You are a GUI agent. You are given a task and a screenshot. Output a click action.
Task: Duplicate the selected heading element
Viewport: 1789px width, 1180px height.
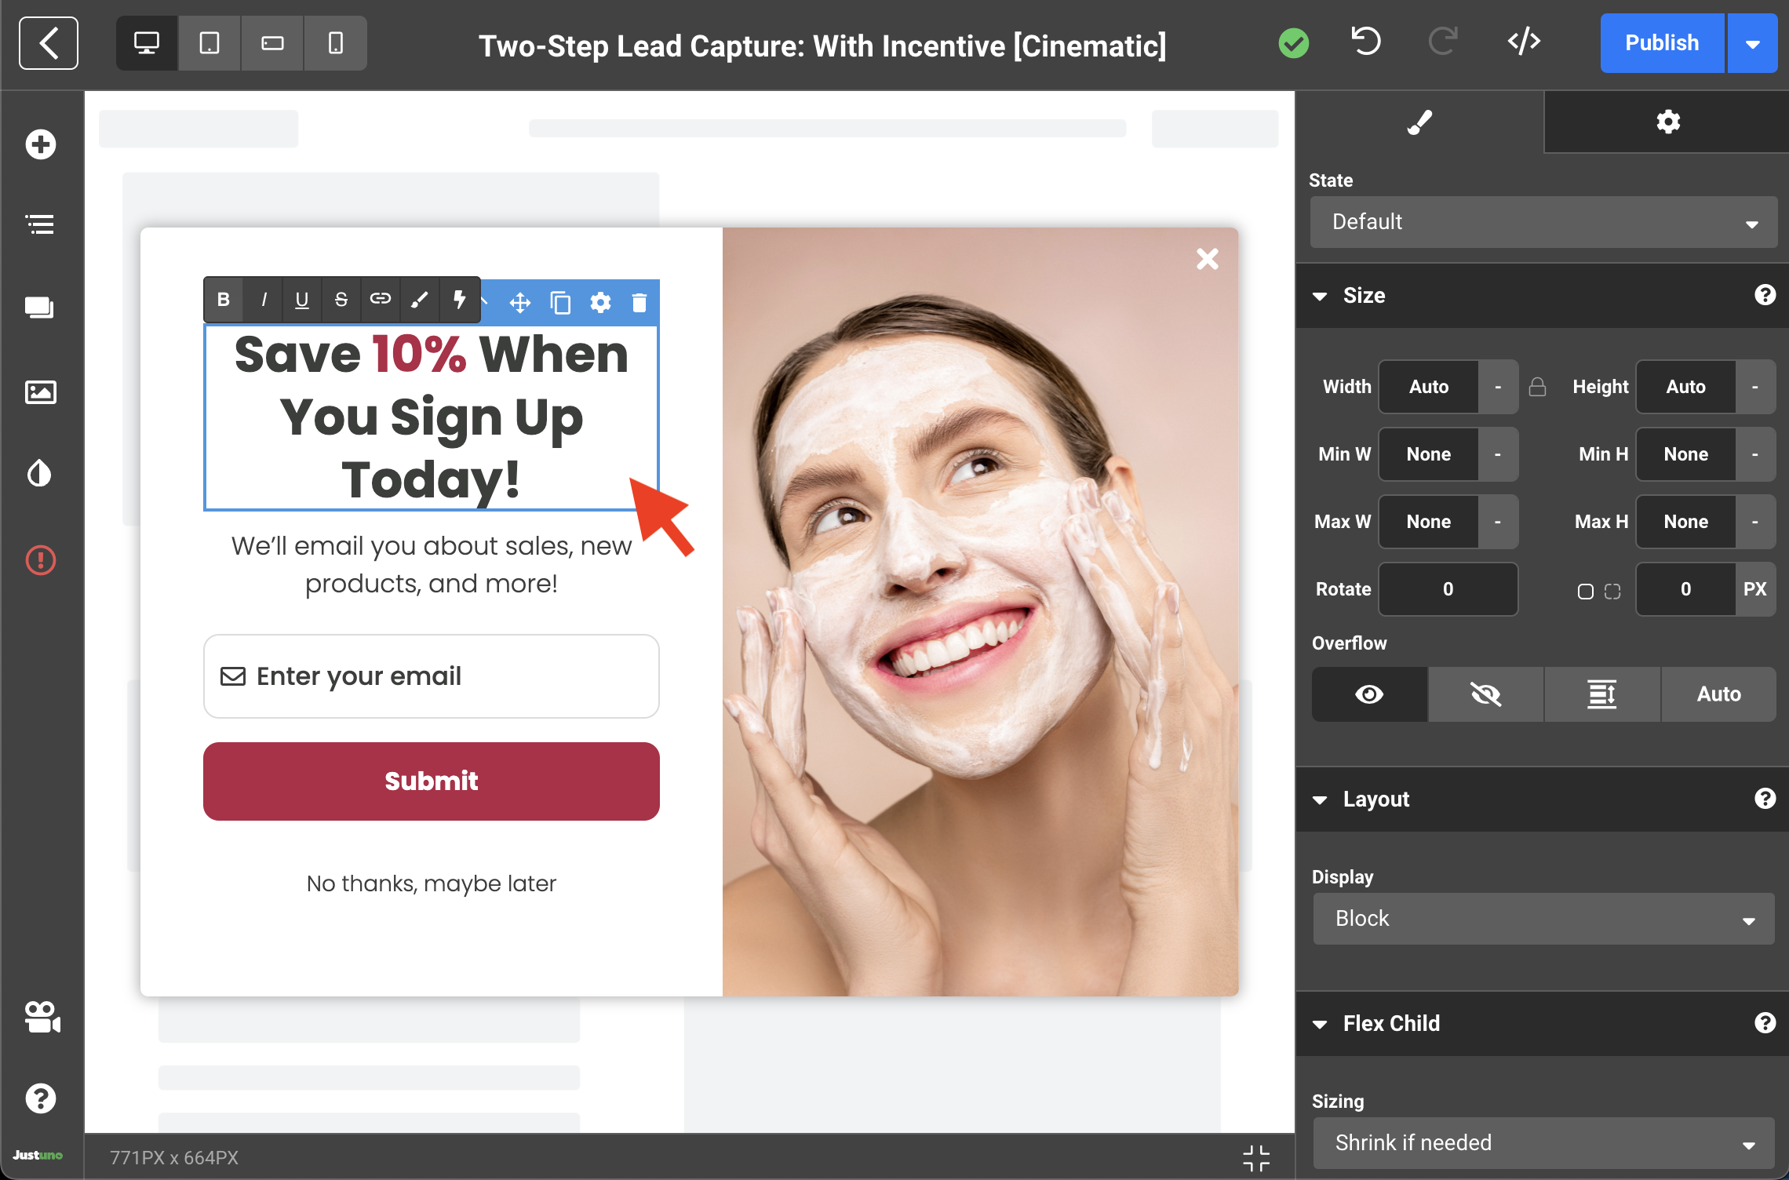[x=560, y=302]
